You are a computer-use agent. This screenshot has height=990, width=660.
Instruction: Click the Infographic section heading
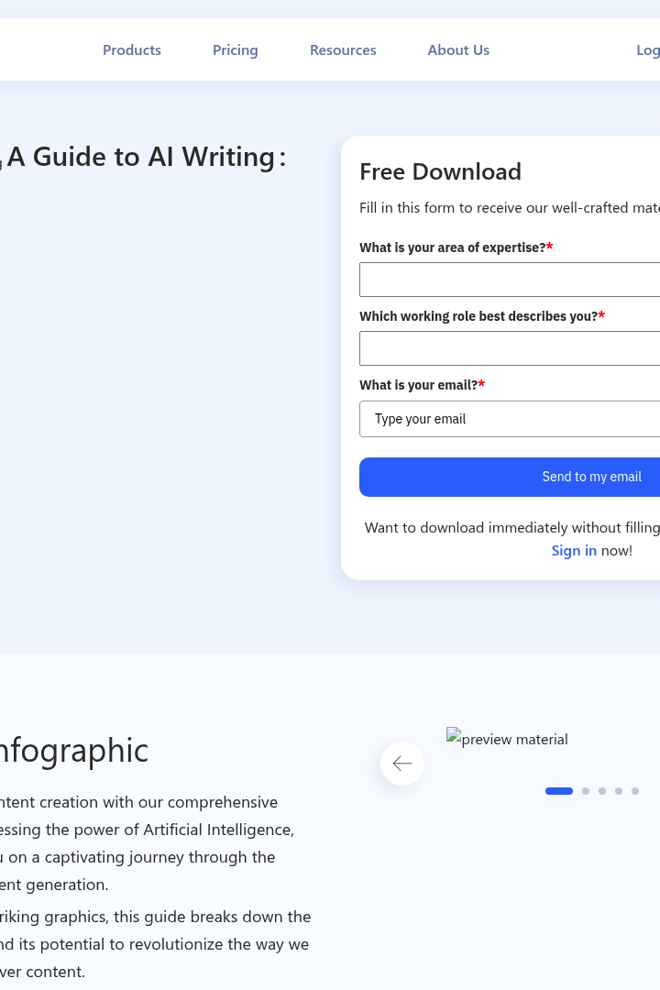point(74,750)
